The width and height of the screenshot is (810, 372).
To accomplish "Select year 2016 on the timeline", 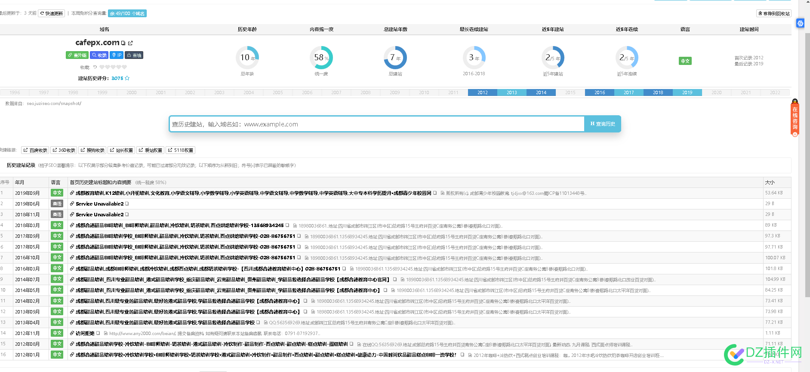I will [600, 92].
